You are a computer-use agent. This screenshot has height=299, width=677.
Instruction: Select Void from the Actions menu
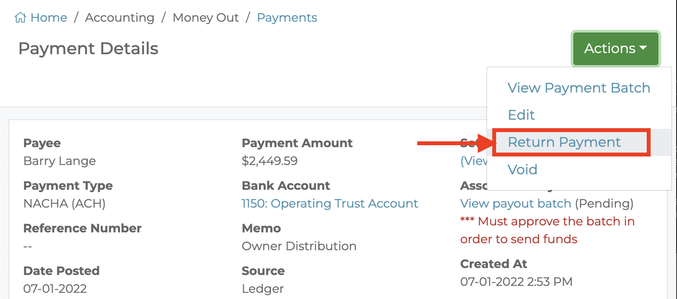(x=522, y=170)
